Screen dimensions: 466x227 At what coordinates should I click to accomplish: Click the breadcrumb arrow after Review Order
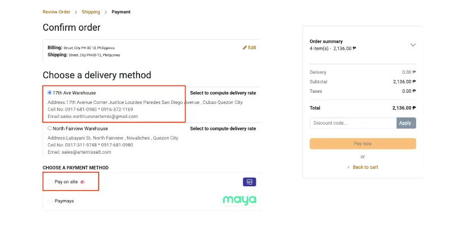point(76,12)
